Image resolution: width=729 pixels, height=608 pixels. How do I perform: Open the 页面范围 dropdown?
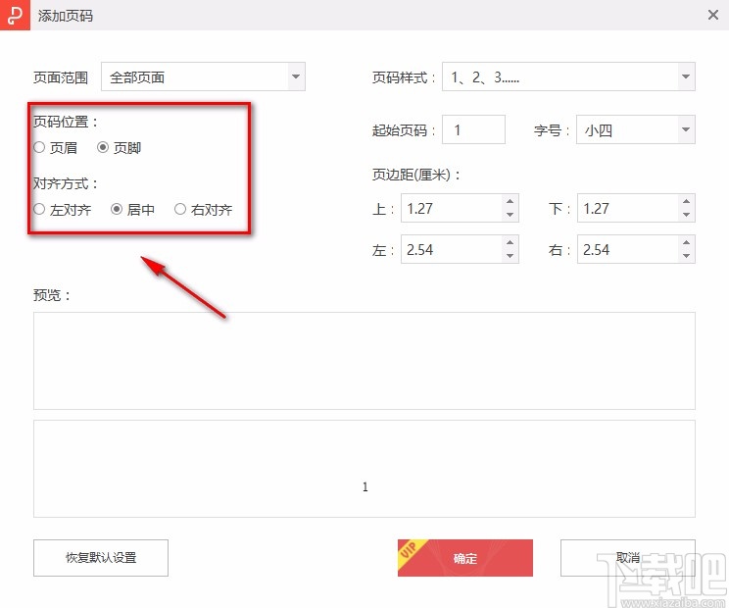pyautogui.click(x=295, y=76)
